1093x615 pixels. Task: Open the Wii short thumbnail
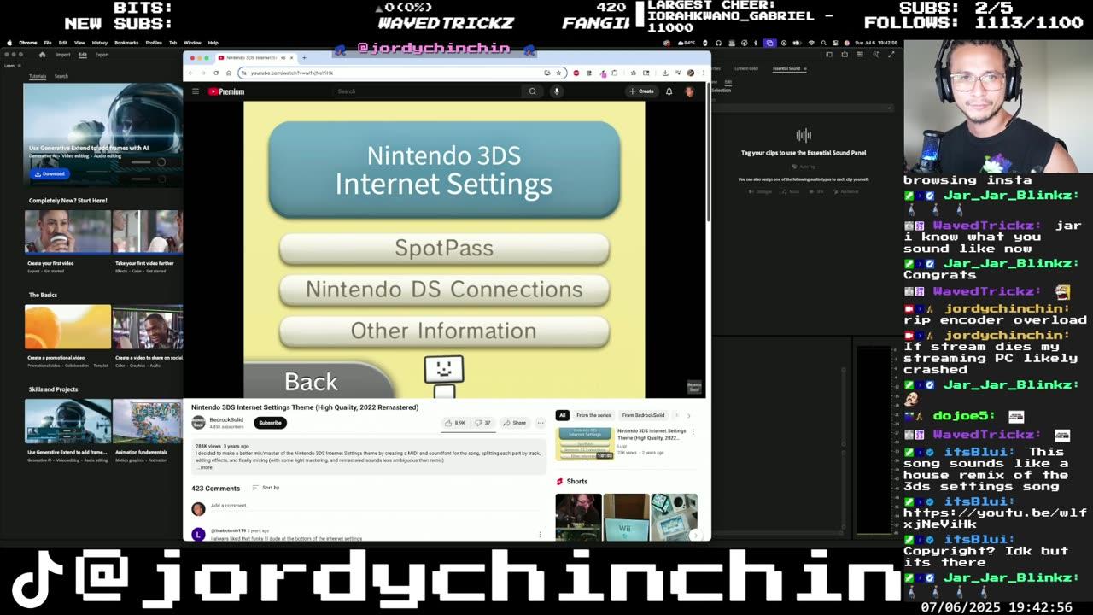point(626,518)
